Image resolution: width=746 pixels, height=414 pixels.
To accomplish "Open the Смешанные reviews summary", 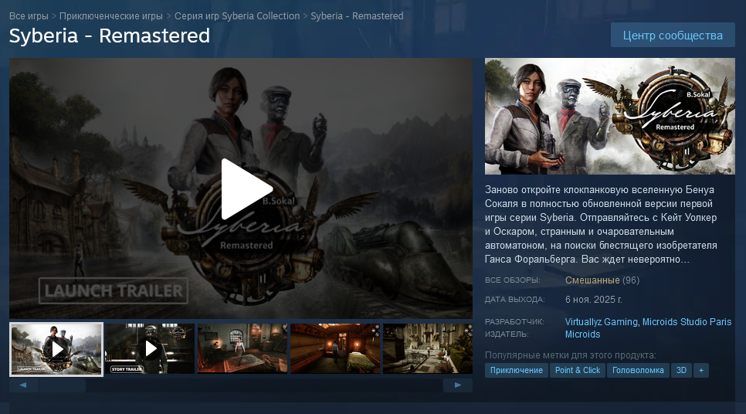I will pyautogui.click(x=592, y=280).
